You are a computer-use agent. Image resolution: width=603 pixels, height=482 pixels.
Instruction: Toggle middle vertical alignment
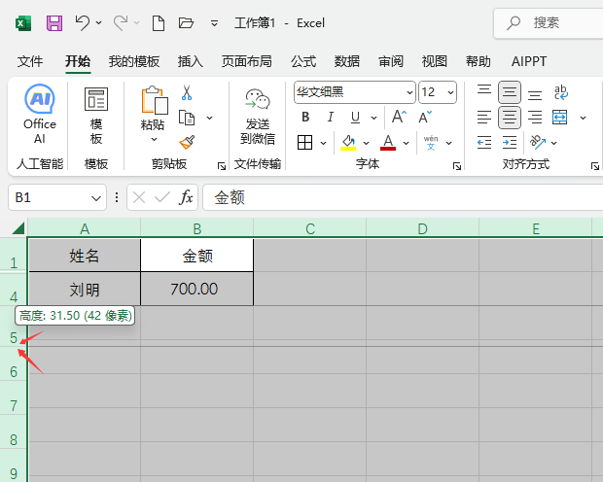coord(510,92)
